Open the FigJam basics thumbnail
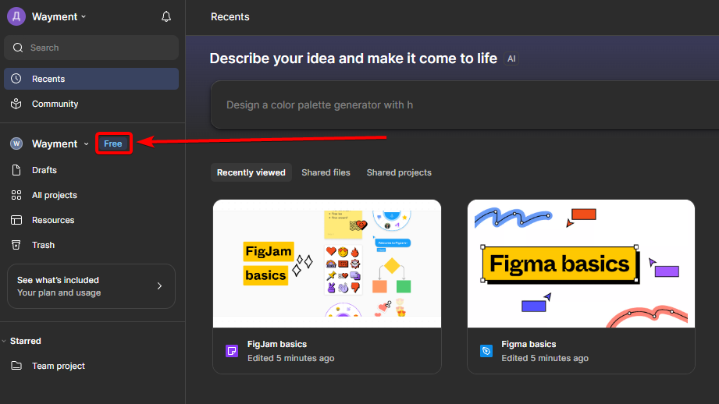719x404 pixels. (x=327, y=264)
